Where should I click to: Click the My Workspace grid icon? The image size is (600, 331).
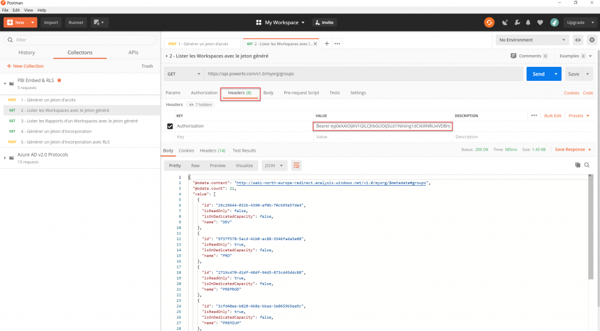coord(258,23)
